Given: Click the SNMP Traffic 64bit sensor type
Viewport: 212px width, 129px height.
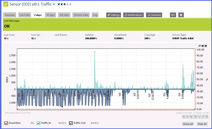Looking at the screenshot, I should coord(183,38).
